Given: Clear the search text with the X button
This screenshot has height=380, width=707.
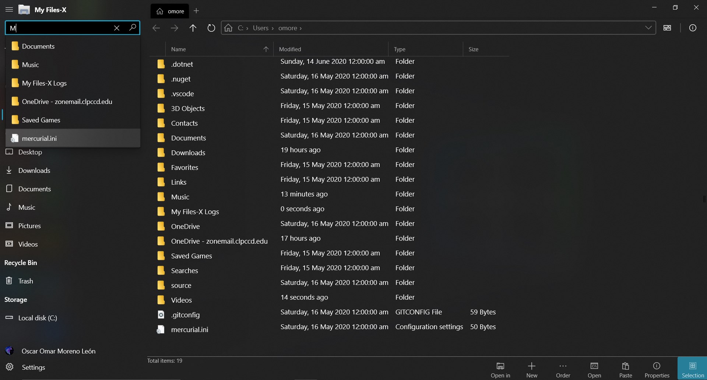Looking at the screenshot, I should tap(117, 28).
